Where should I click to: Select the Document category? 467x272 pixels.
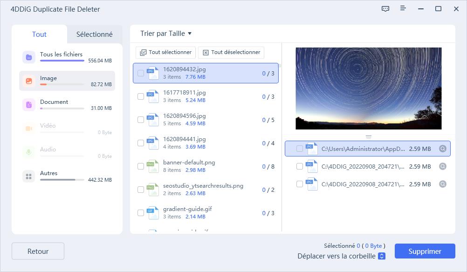[67, 105]
